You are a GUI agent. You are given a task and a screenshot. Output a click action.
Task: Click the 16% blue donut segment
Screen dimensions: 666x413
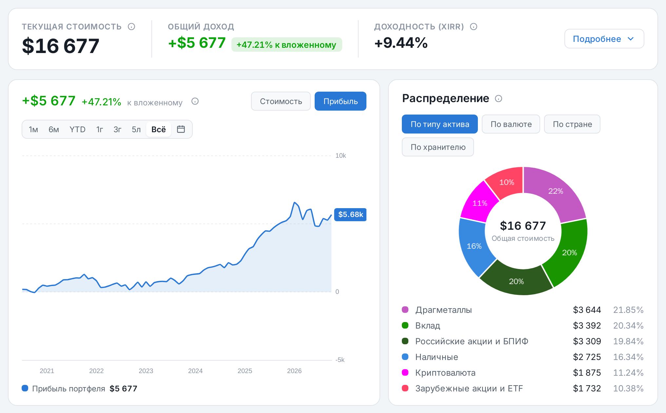pos(474,246)
